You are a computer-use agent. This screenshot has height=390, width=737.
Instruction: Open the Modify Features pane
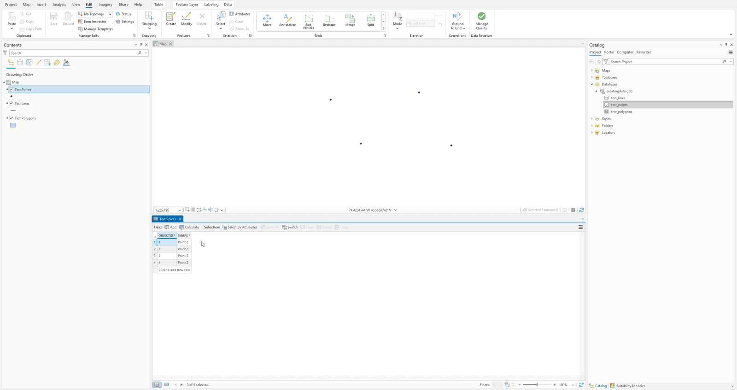(x=186, y=19)
